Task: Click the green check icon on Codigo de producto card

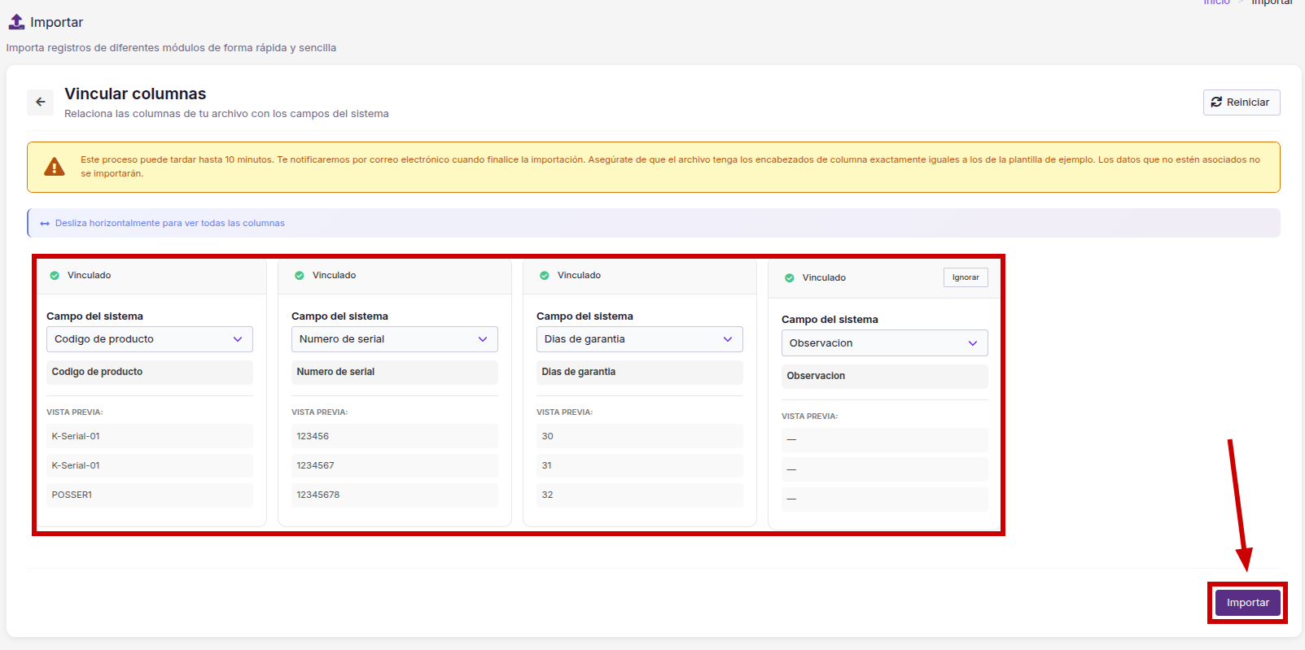Action: point(55,276)
